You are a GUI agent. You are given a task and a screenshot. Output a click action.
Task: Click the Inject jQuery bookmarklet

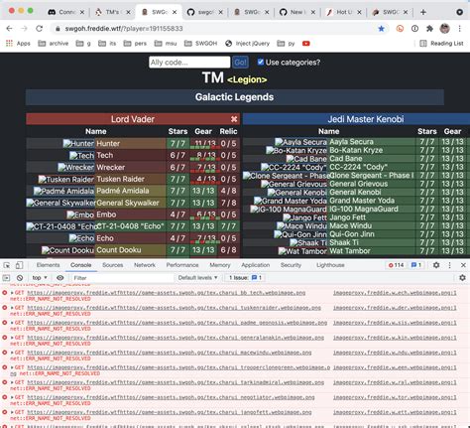tap(247, 44)
